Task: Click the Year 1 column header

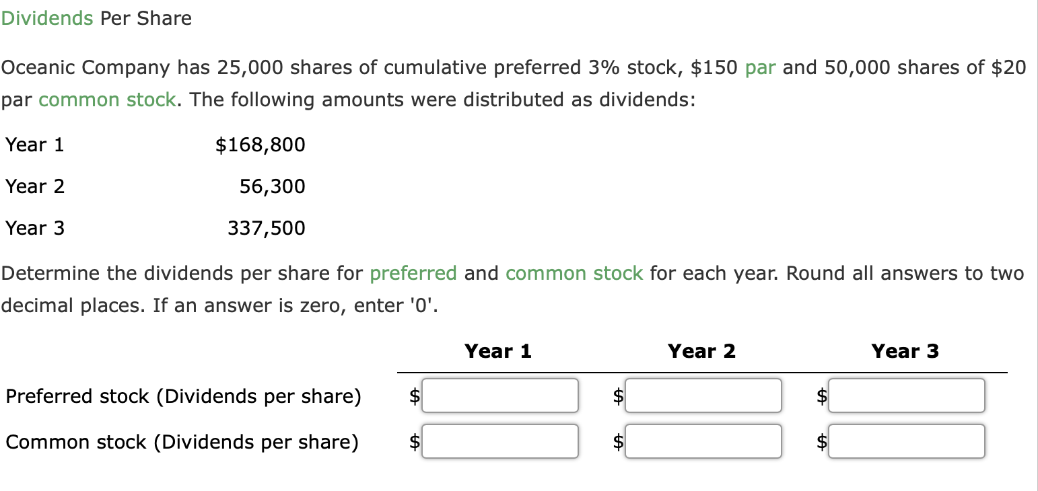Action: 497,350
